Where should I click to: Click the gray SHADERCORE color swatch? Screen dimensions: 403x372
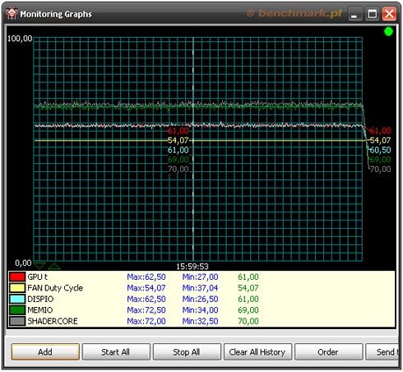click(x=17, y=321)
